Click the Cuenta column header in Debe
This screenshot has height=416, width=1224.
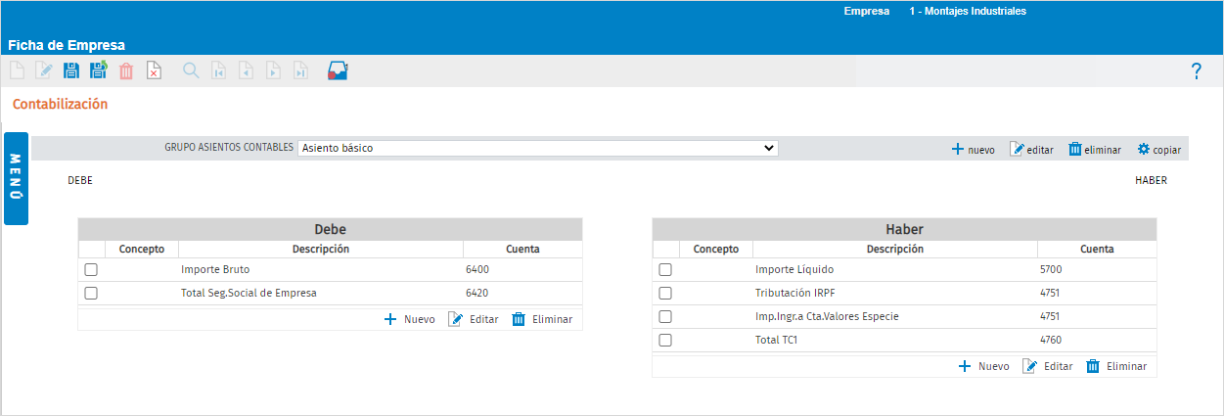coord(522,249)
